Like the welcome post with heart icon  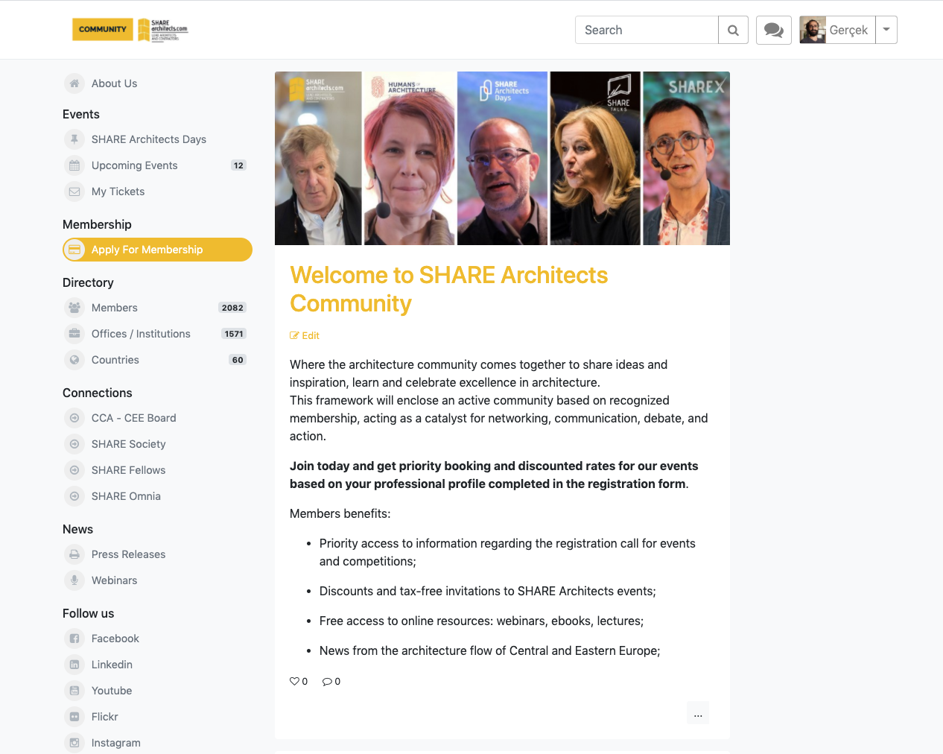294,681
